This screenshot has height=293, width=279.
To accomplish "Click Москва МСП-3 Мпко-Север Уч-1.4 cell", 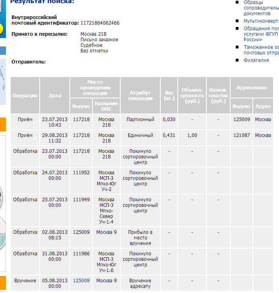I will pos(106,210).
